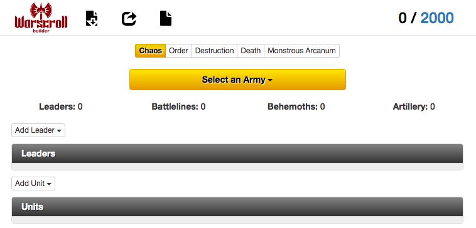Expand the Add Unit dropdown

point(33,184)
